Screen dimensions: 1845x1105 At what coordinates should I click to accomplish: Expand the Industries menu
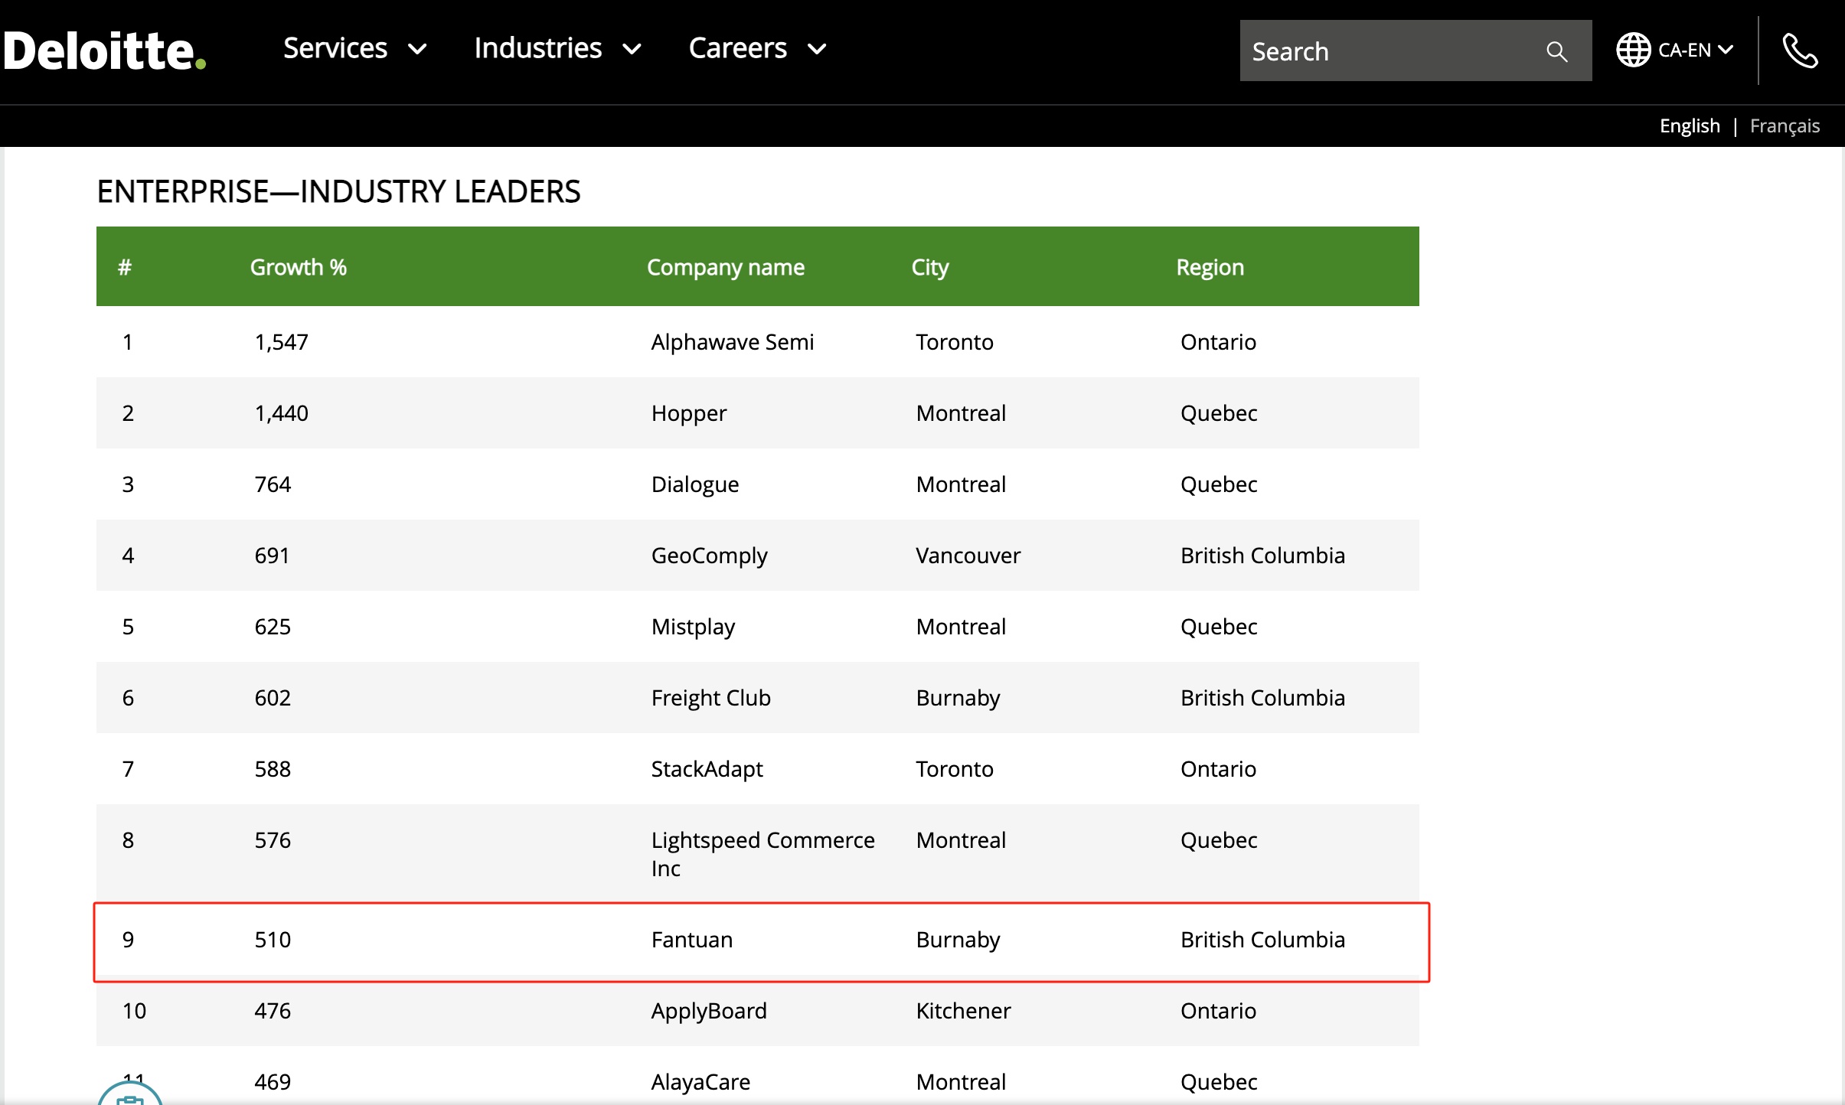(x=557, y=48)
